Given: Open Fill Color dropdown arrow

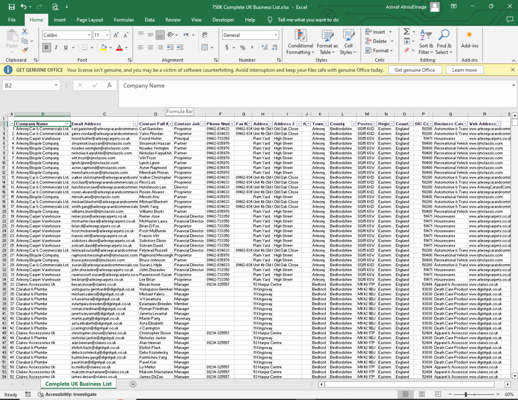Looking at the screenshot, I should tap(111, 47).
